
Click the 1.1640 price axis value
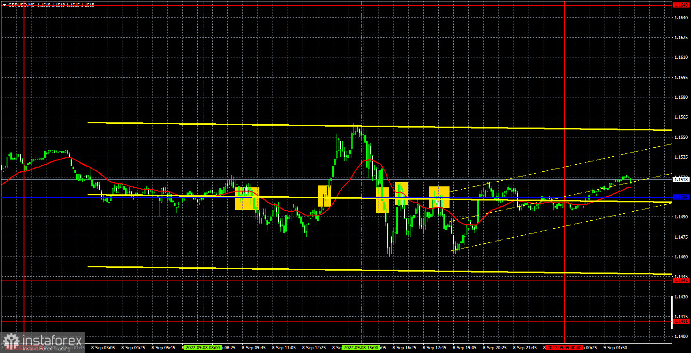click(681, 17)
